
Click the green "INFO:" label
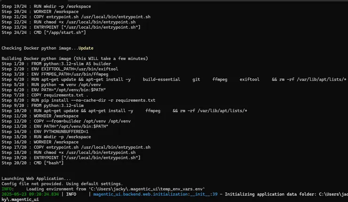(x=8, y=189)
